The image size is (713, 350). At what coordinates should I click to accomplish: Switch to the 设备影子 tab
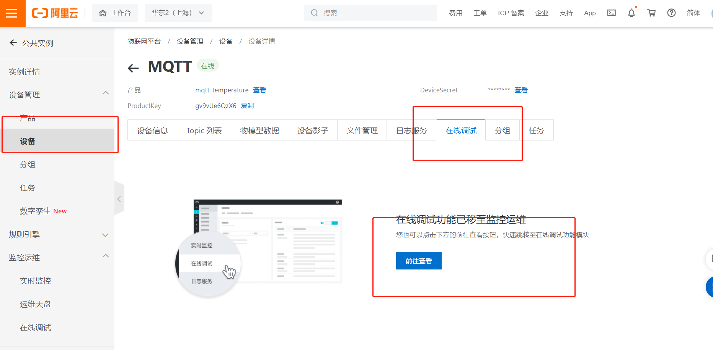313,131
